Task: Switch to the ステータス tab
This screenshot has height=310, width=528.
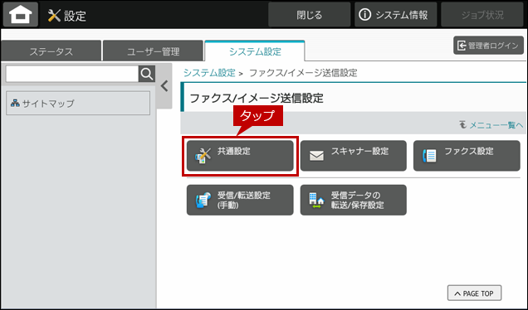Action: [x=51, y=51]
